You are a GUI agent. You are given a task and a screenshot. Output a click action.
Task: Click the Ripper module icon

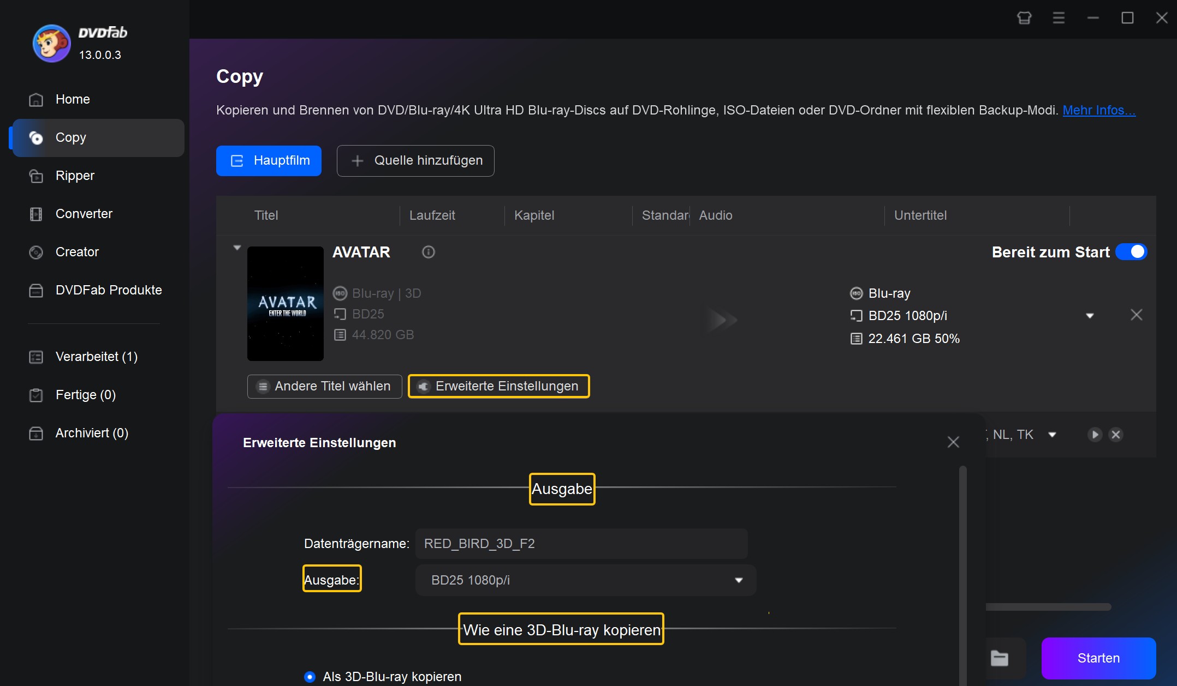click(x=37, y=174)
